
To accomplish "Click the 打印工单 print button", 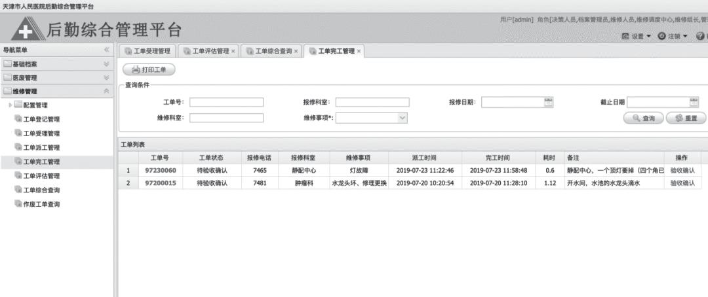I will coord(149,70).
